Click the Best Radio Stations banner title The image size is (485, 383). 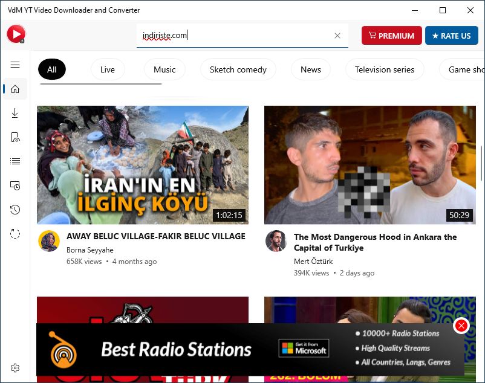[x=177, y=349]
